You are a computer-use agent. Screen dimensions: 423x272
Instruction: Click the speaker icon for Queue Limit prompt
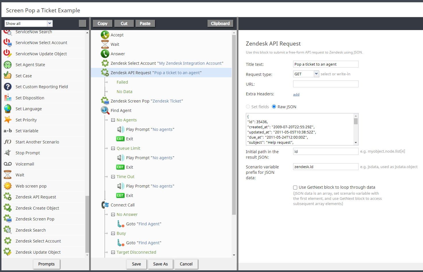tap(121, 158)
